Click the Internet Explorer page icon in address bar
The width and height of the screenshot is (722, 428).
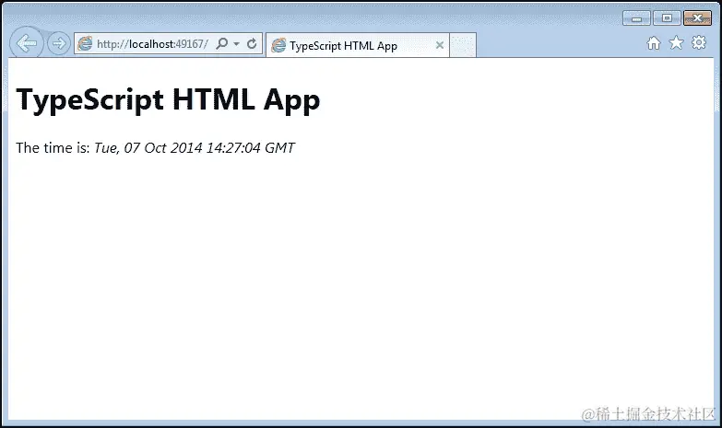[85, 43]
